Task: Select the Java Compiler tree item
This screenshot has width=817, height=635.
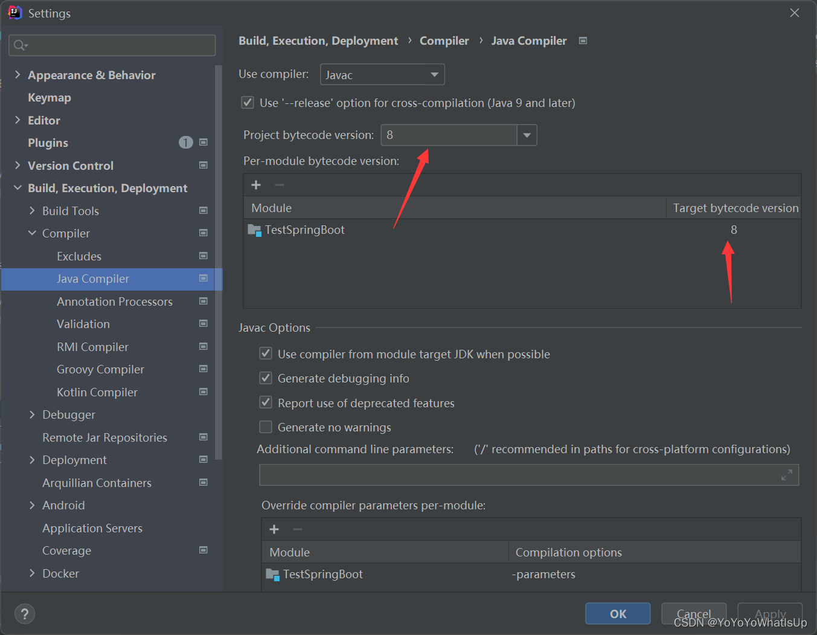Action: pos(112,279)
